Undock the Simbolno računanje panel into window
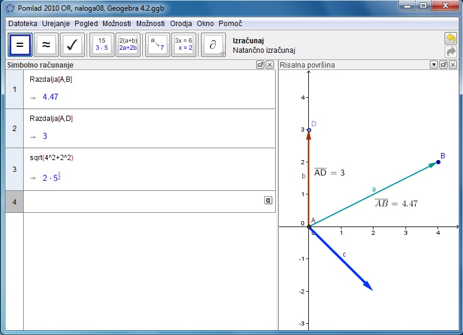 coord(260,65)
